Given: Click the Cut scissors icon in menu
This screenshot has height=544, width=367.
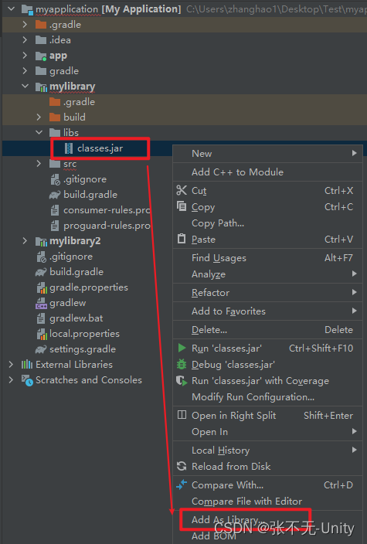Looking at the screenshot, I should pyautogui.click(x=182, y=190).
